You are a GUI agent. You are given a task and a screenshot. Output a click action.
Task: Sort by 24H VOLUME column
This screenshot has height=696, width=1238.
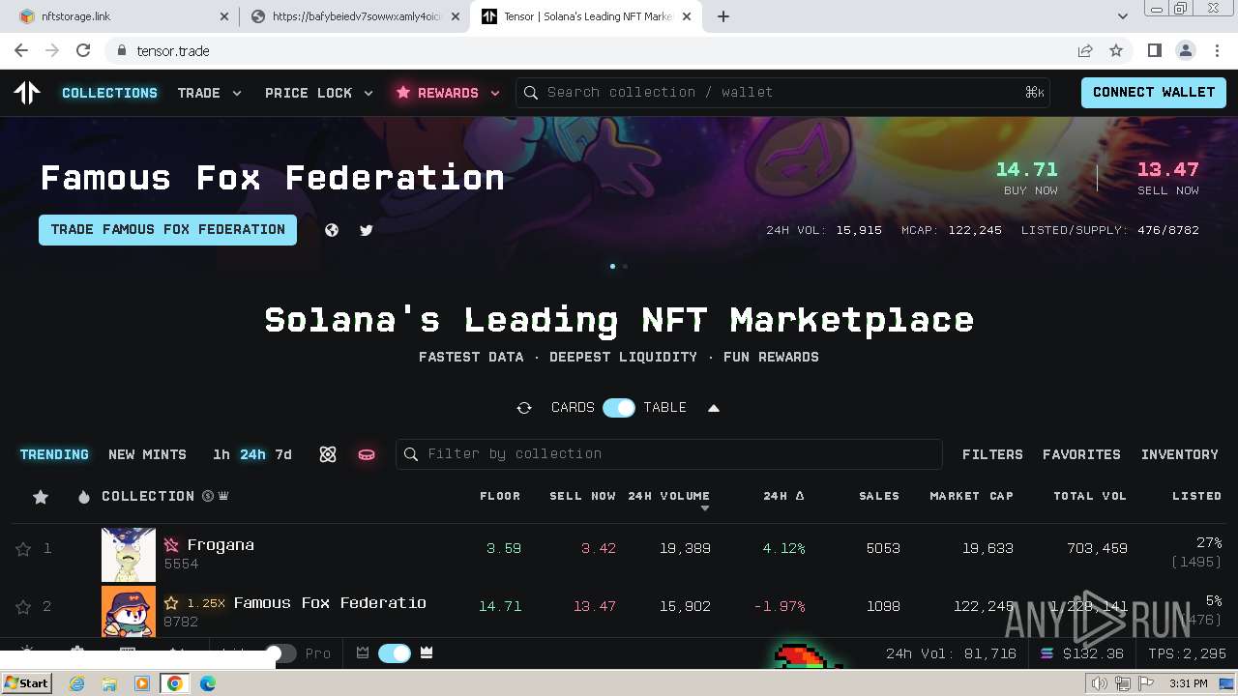tap(668, 496)
